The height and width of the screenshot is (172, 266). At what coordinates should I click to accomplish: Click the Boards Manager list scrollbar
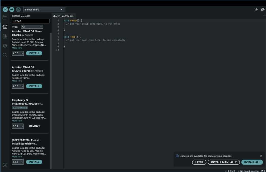[x=51, y=101]
